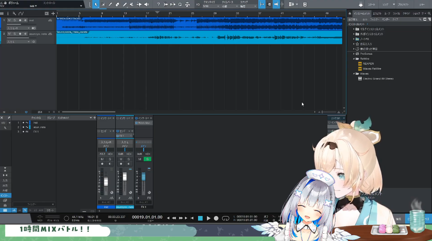Screen dimensions: 432x241
Task: Select the Paint (pencil) tool
Action: pos(125,4)
